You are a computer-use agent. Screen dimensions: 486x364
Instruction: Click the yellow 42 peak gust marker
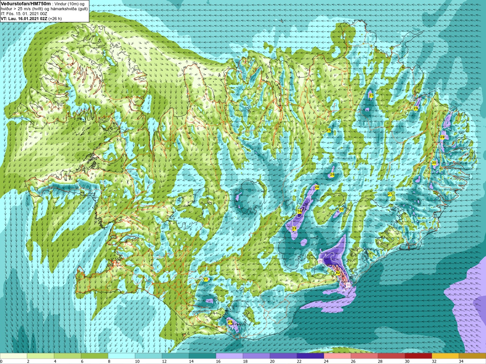coord(338,273)
